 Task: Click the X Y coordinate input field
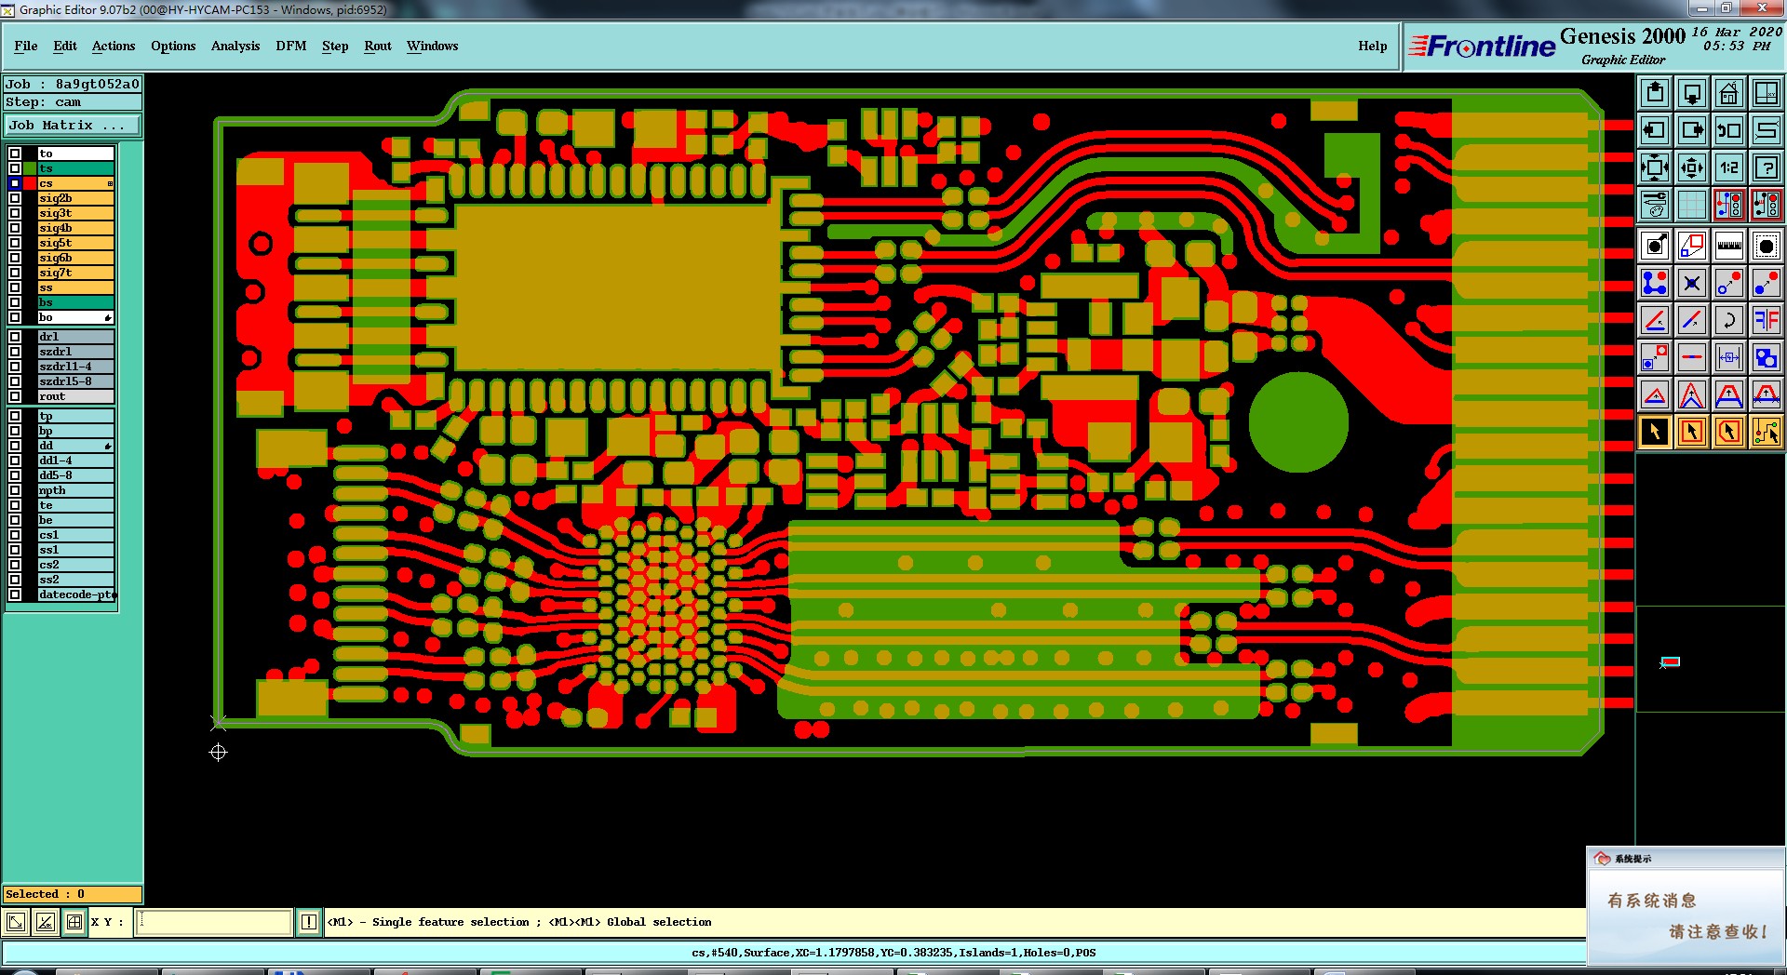click(x=214, y=922)
